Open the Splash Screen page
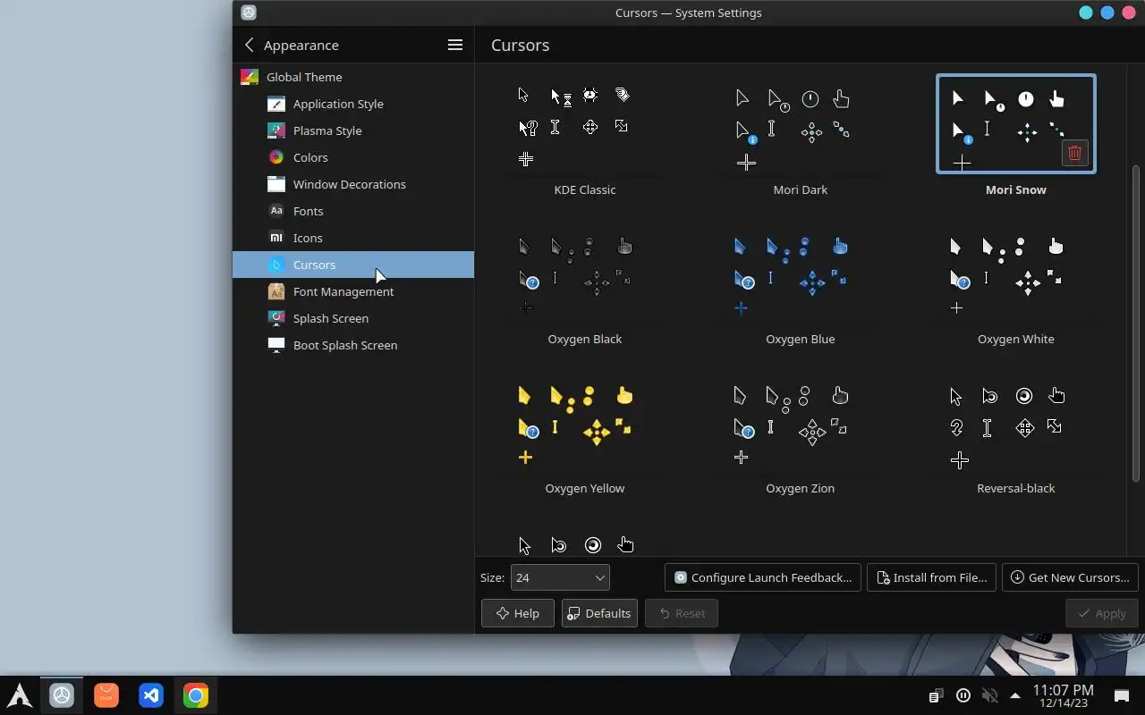This screenshot has width=1145, height=715. click(x=353, y=318)
